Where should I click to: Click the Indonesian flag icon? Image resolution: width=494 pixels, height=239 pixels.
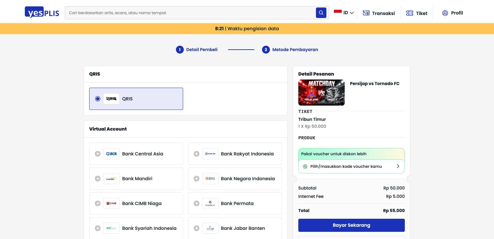pos(338,13)
